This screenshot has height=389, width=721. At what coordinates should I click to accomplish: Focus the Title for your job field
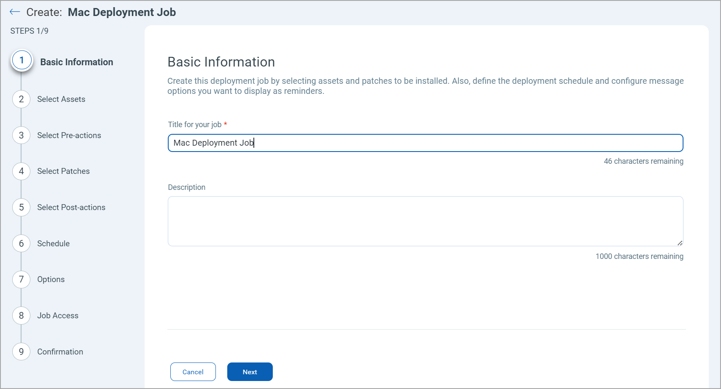click(x=425, y=143)
